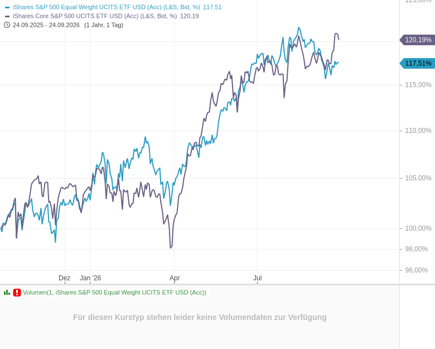Image resolution: width=435 pixels, height=349 pixels.
Task: Select the iShares Core S&P 500 legend label
Action: coord(106,16)
